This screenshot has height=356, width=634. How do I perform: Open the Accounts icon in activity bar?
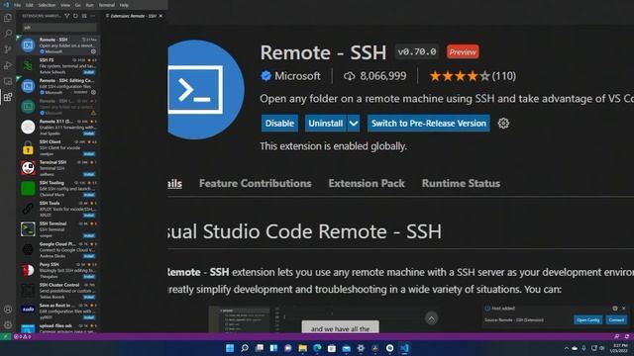(8, 310)
